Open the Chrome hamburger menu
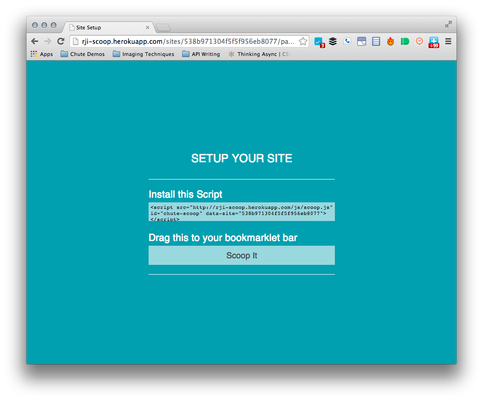Image resolution: width=483 pixels, height=401 pixels. pyautogui.click(x=448, y=41)
